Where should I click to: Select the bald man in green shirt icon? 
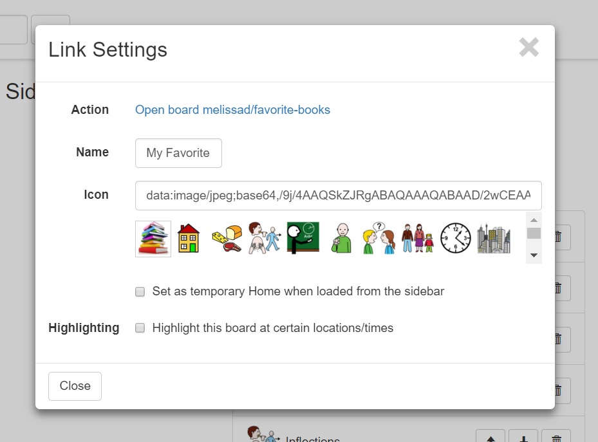(x=341, y=238)
